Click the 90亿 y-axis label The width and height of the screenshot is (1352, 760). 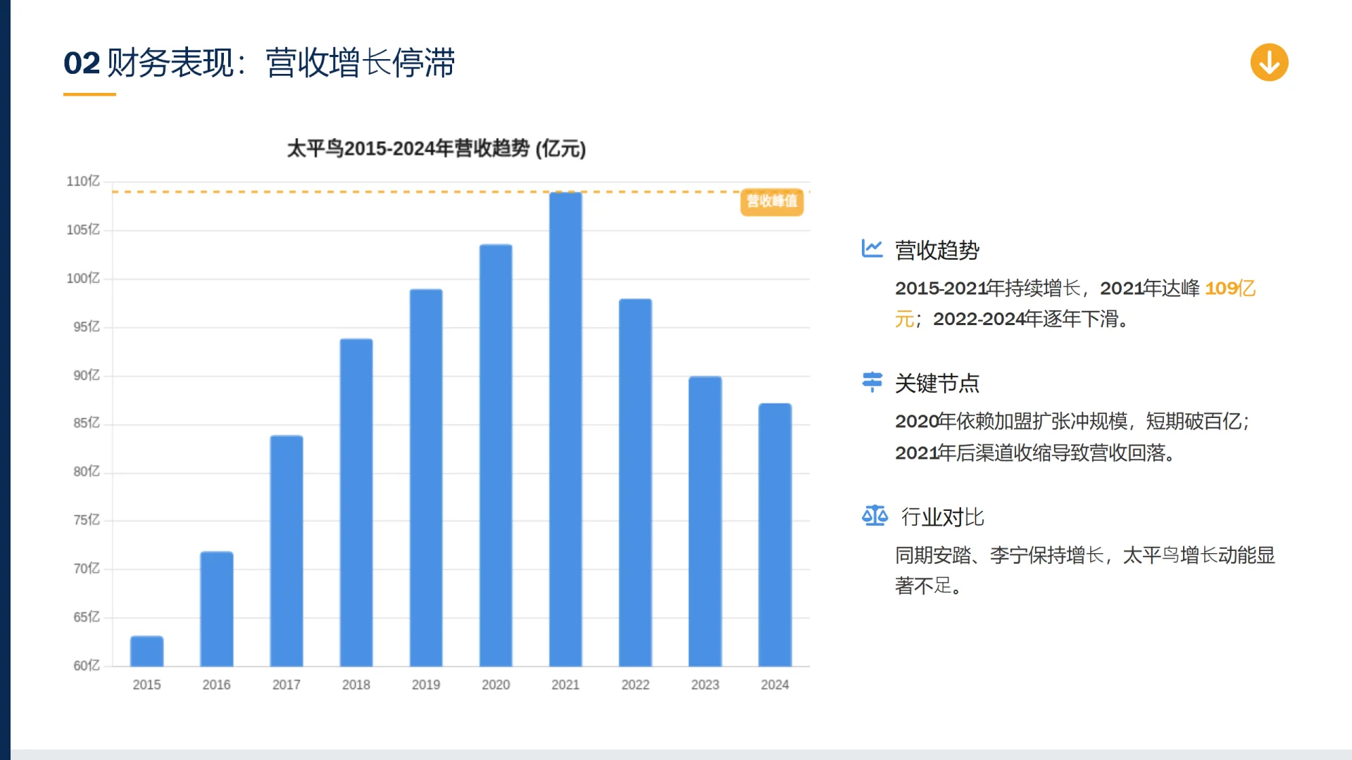click(87, 376)
